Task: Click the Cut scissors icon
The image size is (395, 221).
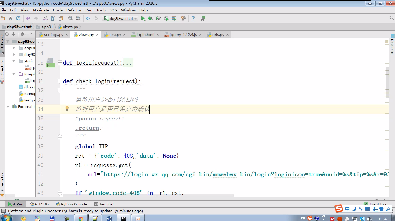Action: (45, 19)
